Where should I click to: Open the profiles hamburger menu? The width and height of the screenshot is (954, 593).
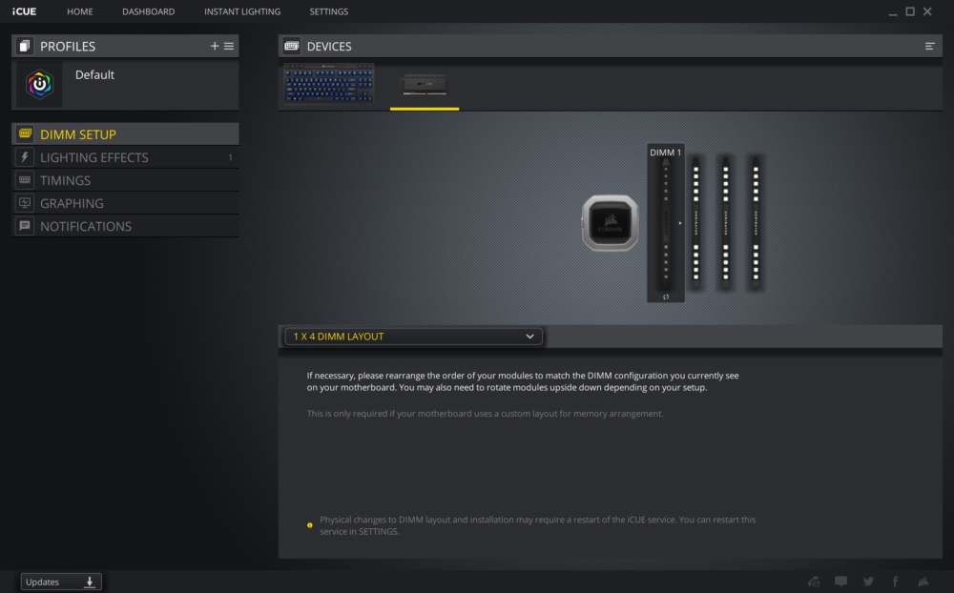coord(229,46)
